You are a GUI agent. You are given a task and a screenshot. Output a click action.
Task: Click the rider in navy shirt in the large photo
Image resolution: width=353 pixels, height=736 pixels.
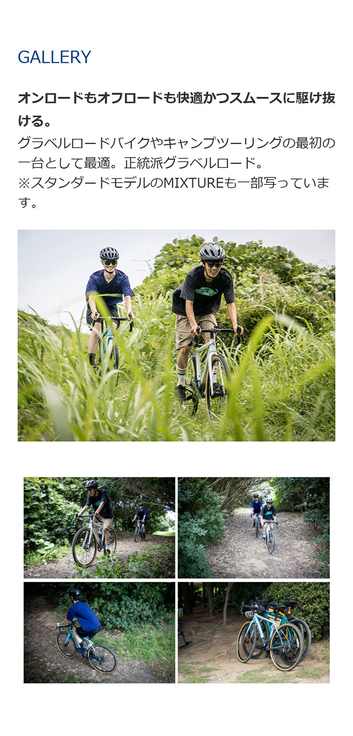click(x=109, y=309)
